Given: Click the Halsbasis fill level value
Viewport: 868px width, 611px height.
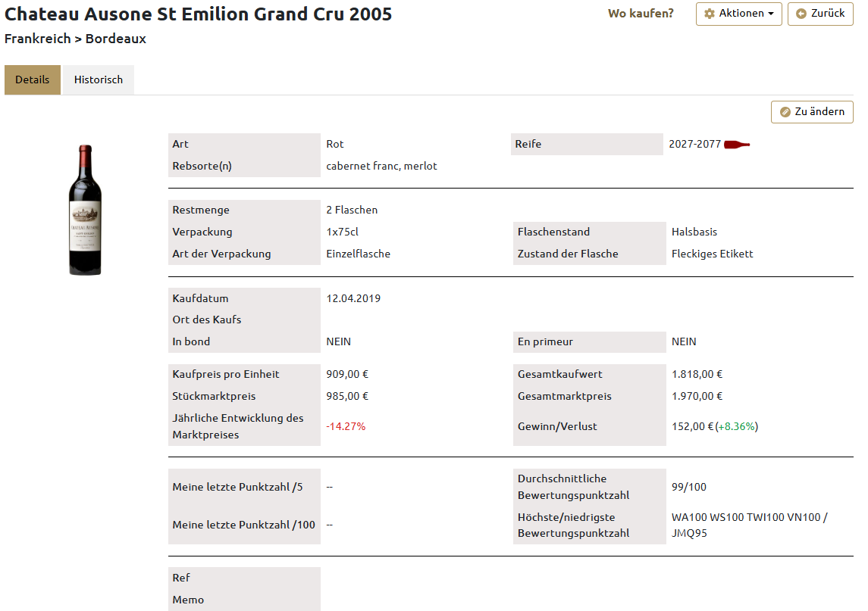Looking at the screenshot, I should pos(694,232).
